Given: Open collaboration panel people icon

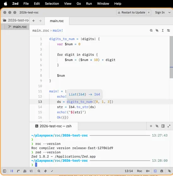Looking at the screenshot, I should click(25, 171).
